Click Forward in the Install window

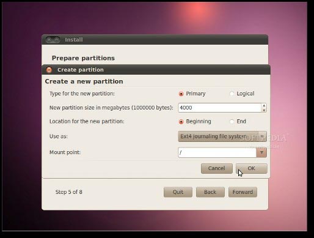(243, 192)
